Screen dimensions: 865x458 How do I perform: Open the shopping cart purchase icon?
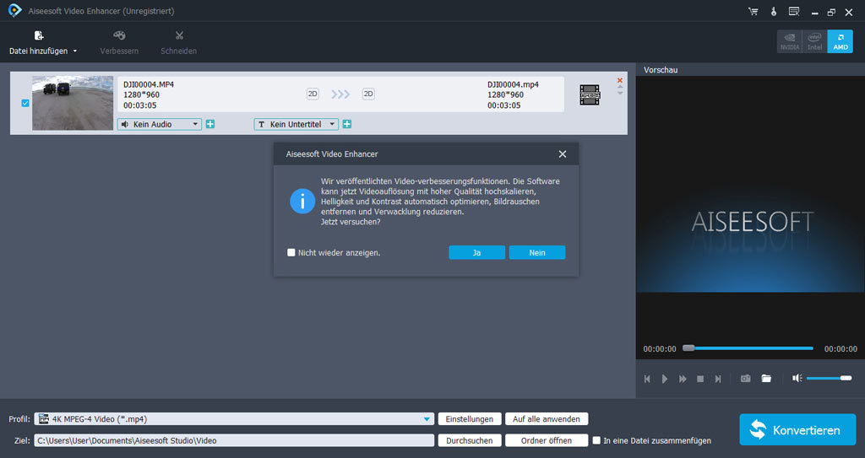[x=753, y=12]
